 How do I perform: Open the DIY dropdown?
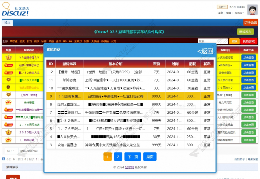click(x=222, y=7)
